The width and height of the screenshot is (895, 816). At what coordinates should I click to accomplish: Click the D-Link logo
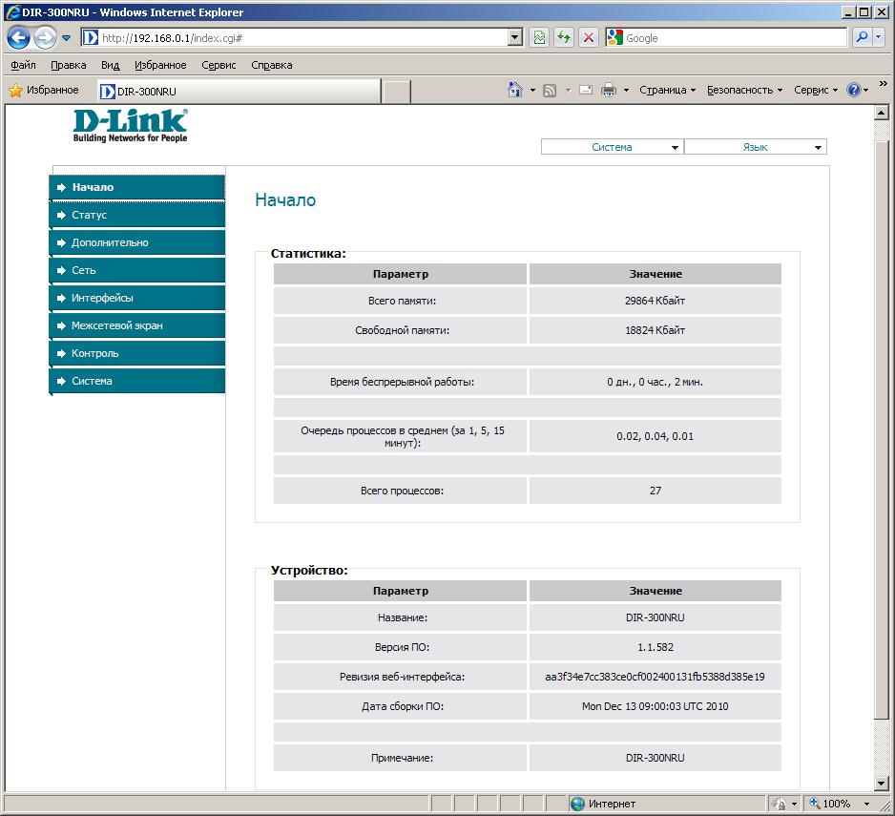pyautogui.click(x=130, y=125)
